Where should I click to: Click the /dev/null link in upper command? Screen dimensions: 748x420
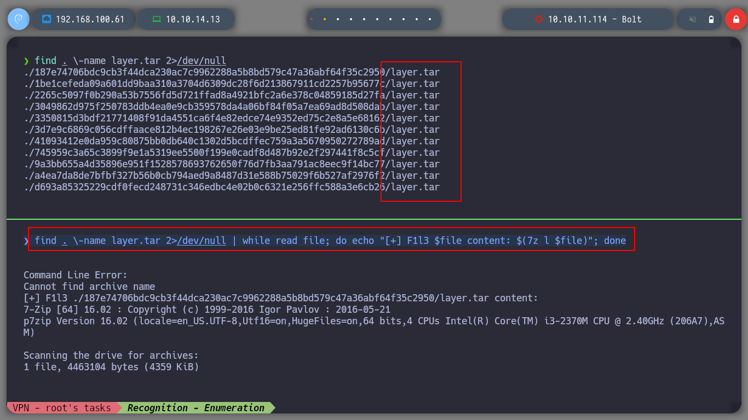pyautogui.click(x=202, y=61)
